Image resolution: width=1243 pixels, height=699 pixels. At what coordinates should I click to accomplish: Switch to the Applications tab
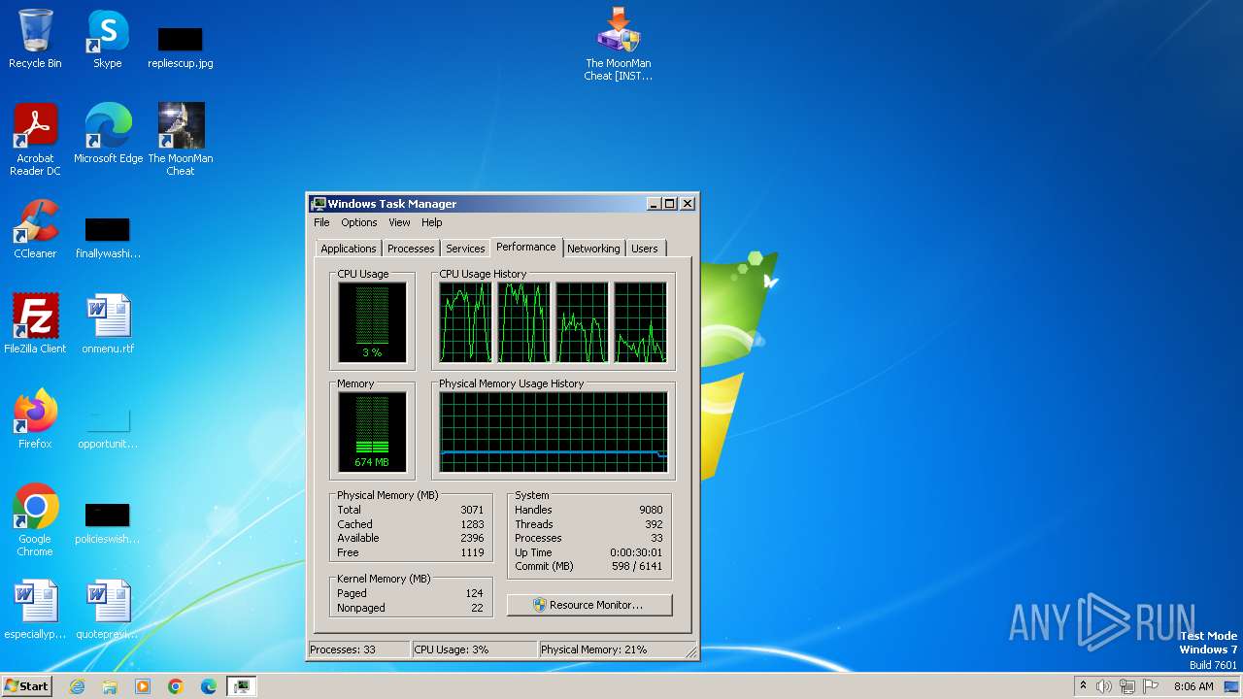349,249
